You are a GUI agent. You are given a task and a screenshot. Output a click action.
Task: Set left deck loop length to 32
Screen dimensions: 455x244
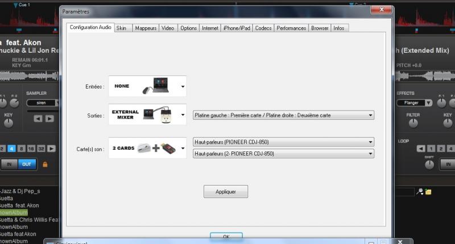click(41, 149)
